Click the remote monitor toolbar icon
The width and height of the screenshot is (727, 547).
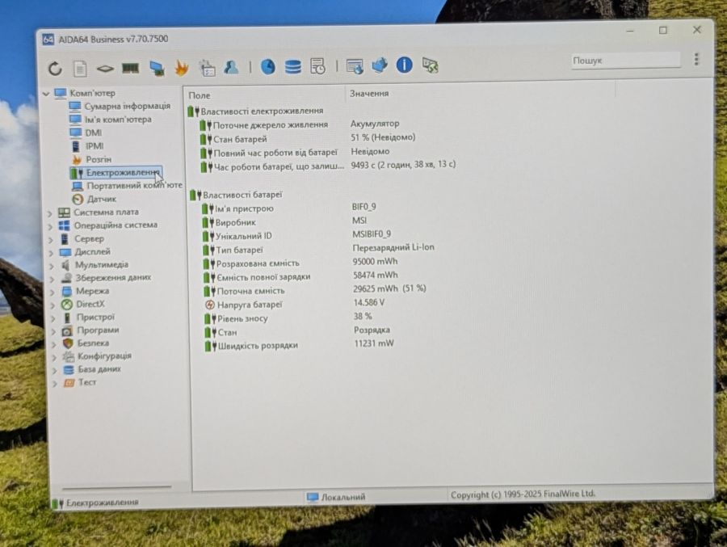coord(355,66)
